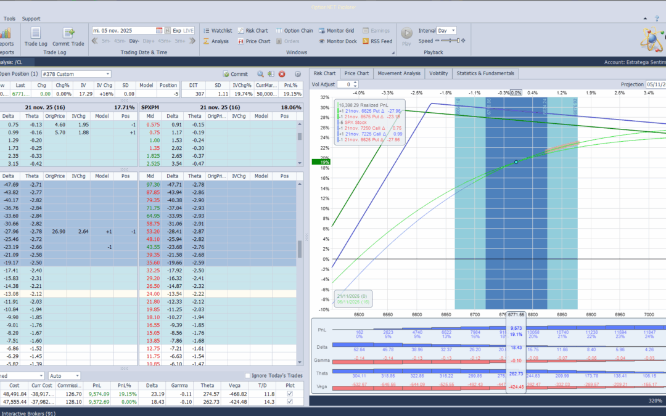Viewport: 666px width, 416px height.
Task: Click the trading date text field
Action: (123, 31)
